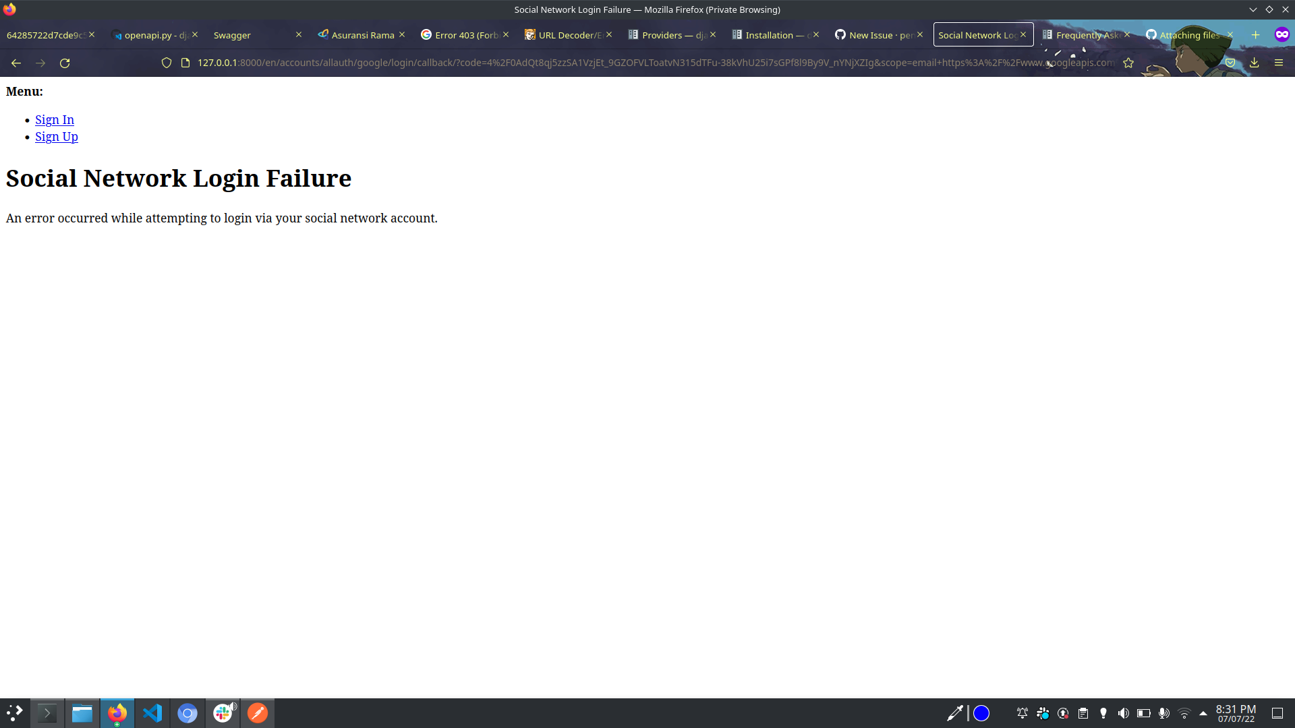This screenshot has width=1295, height=728.
Task: Click the volume icon in the system tray
Action: 1124,712
